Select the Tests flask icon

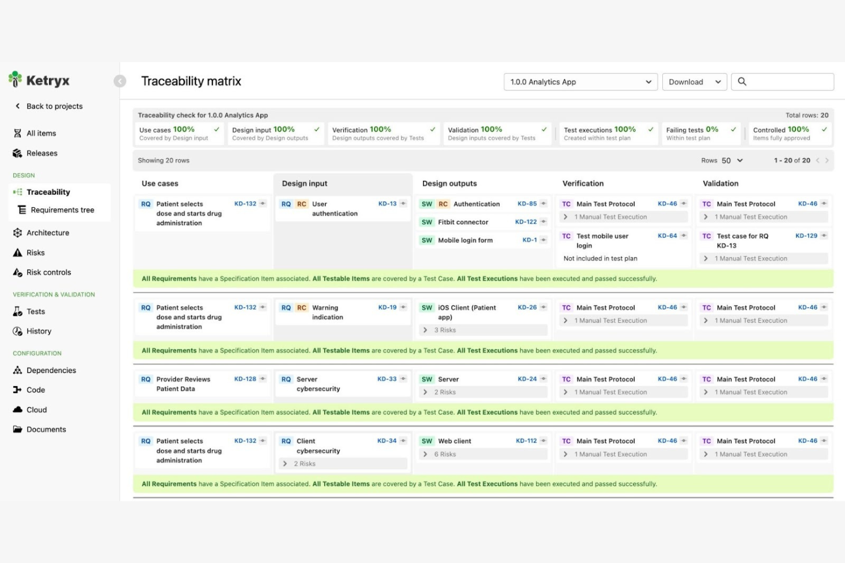[17, 311]
